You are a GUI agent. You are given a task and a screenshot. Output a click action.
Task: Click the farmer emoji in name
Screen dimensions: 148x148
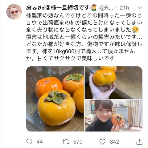click(93, 8)
